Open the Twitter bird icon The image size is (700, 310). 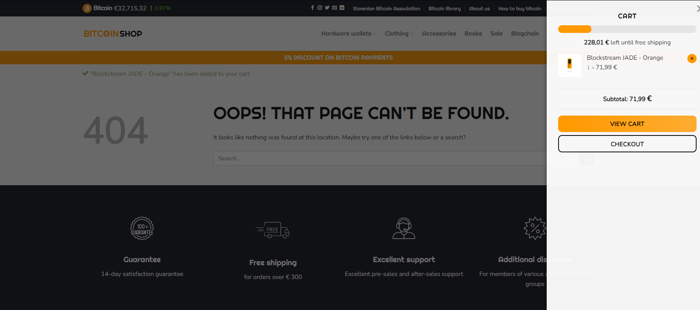pos(327,8)
